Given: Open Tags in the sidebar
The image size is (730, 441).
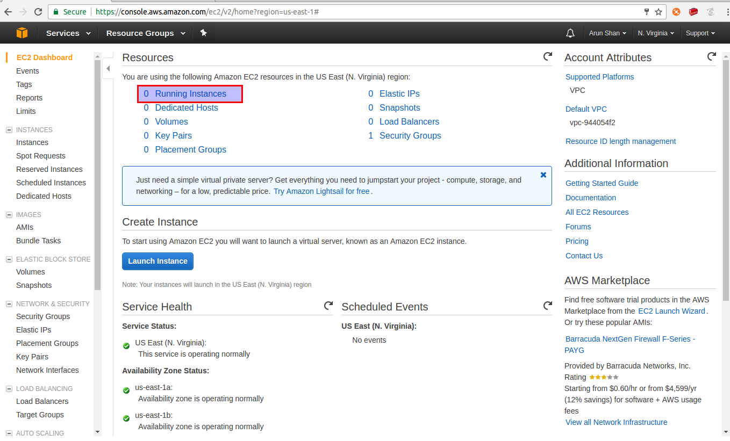Looking at the screenshot, I should (x=24, y=84).
